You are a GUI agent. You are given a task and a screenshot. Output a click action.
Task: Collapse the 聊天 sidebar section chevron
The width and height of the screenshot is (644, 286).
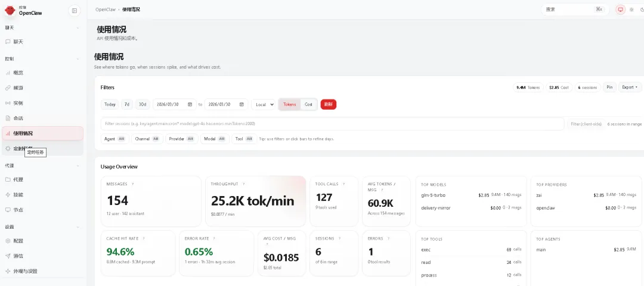point(78,28)
